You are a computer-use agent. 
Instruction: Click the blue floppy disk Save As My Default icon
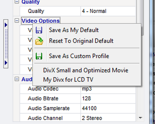click(39, 30)
